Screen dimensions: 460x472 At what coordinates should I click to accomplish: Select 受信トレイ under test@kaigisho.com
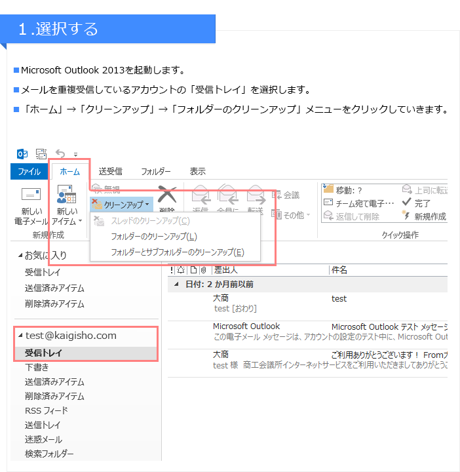tap(86, 353)
